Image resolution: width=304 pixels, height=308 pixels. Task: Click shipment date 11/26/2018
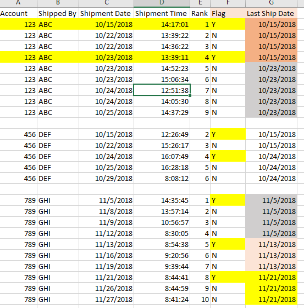coord(106,288)
